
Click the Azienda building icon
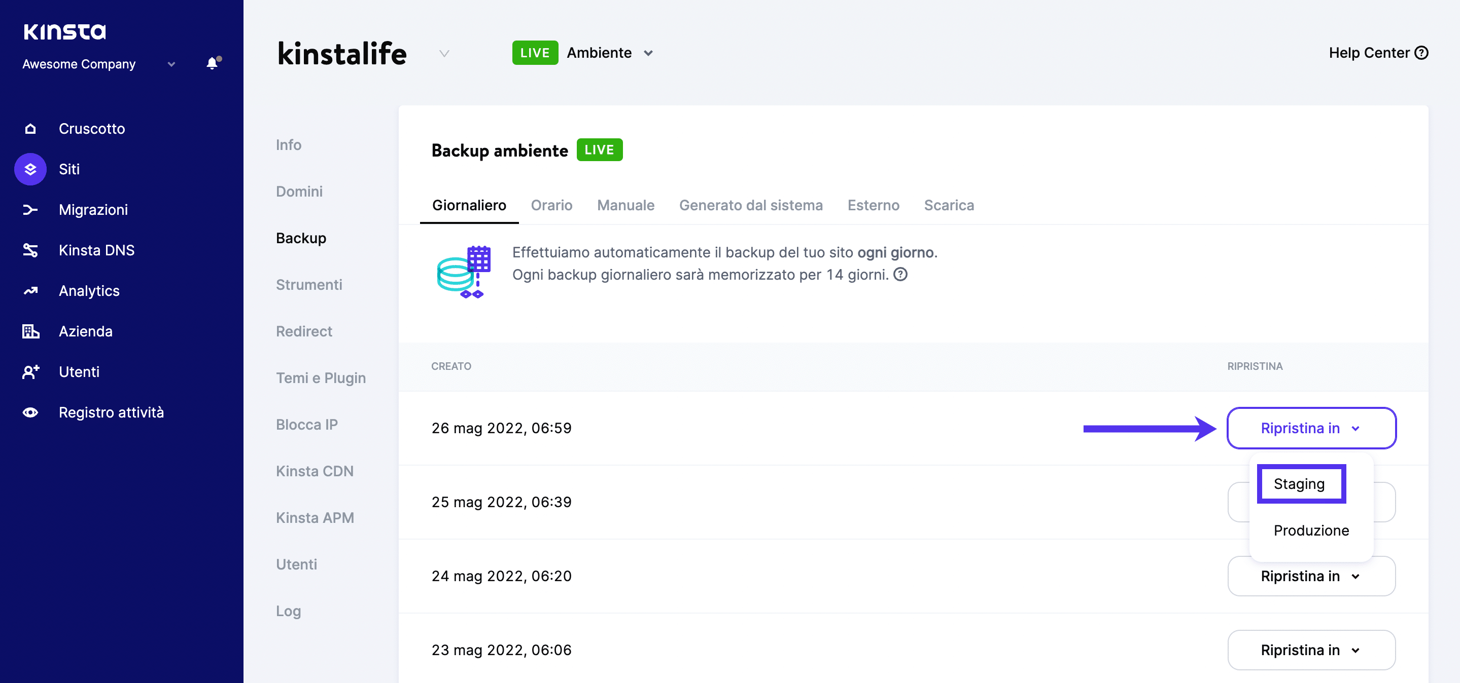(x=30, y=331)
